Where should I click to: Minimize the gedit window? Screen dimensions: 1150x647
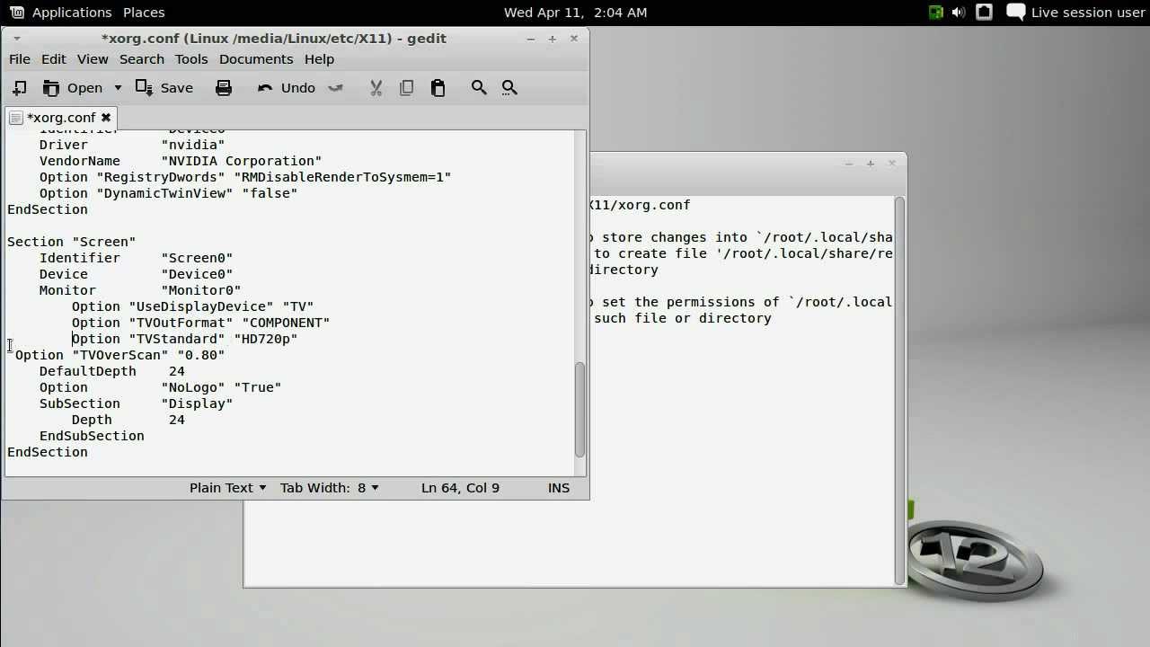[x=530, y=38]
